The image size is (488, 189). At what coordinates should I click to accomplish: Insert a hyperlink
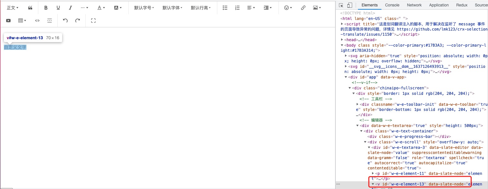click(x=303, y=8)
